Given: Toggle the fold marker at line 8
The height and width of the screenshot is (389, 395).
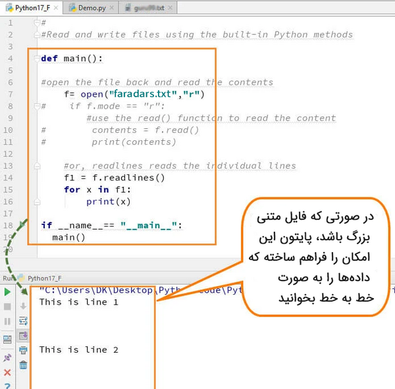Looking at the screenshot, I should 37,106.
